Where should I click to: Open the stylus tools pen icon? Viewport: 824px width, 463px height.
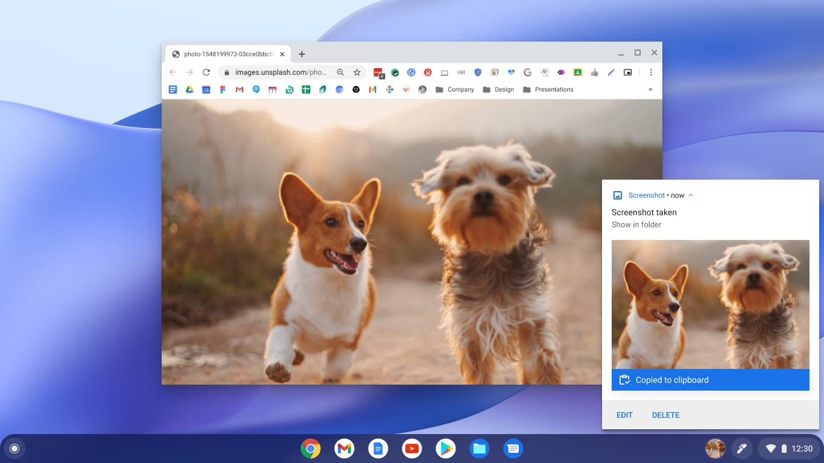tap(741, 449)
